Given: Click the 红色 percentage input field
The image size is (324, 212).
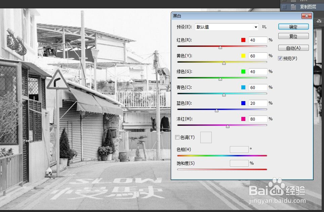Looking at the screenshot, I should click(x=258, y=40).
